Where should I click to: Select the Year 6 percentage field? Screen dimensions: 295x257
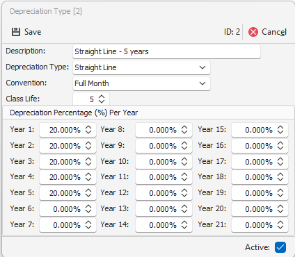pyautogui.click(x=67, y=209)
